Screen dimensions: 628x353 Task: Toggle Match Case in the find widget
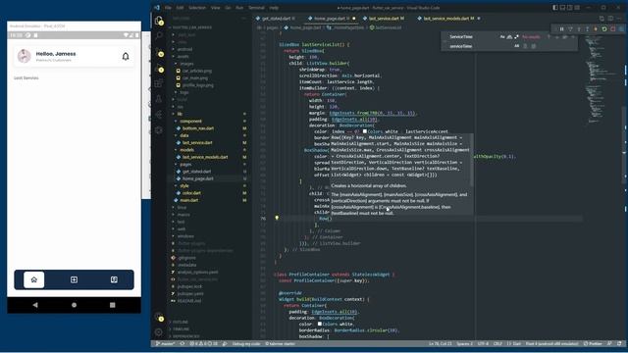pyautogui.click(x=502, y=37)
